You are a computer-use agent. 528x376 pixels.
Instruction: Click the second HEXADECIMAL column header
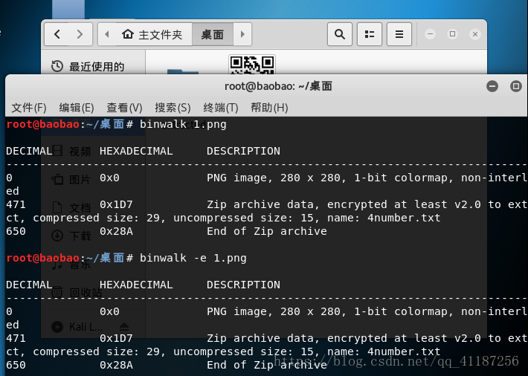[x=136, y=285]
